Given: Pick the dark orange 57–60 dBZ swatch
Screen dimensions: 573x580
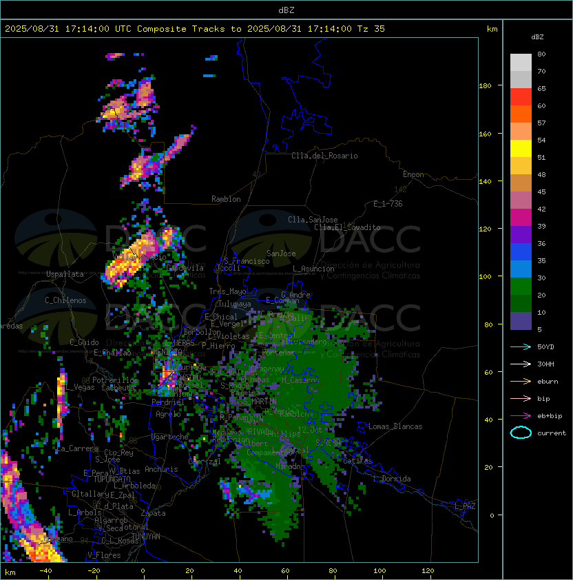Looking at the screenshot, I should coord(521,114).
